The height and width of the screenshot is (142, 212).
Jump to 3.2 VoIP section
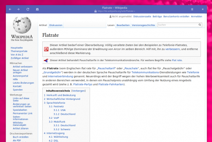[54, 118]
